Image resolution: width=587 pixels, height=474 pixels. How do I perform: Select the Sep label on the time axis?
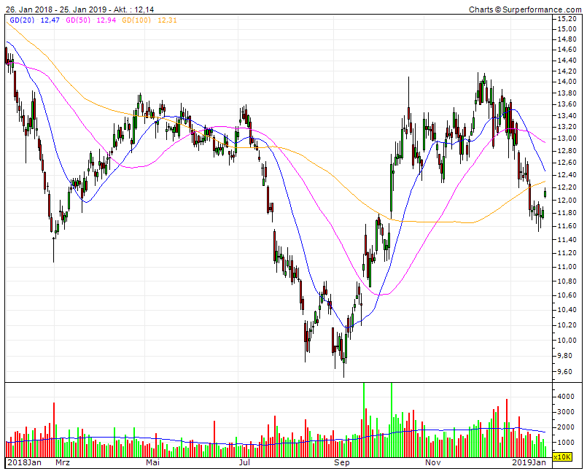341,462
